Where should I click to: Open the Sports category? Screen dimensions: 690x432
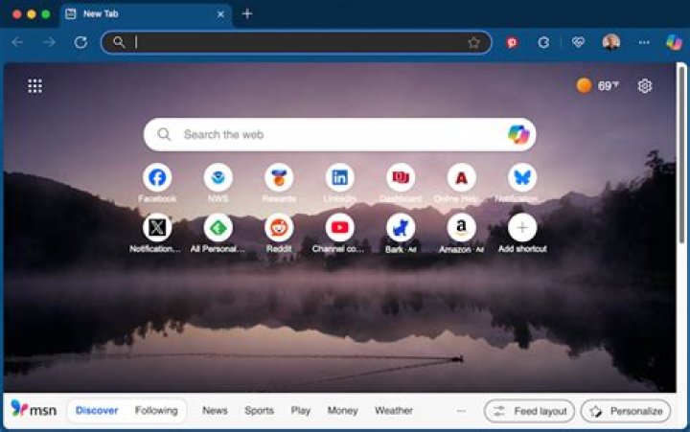[x=259, y=410]
